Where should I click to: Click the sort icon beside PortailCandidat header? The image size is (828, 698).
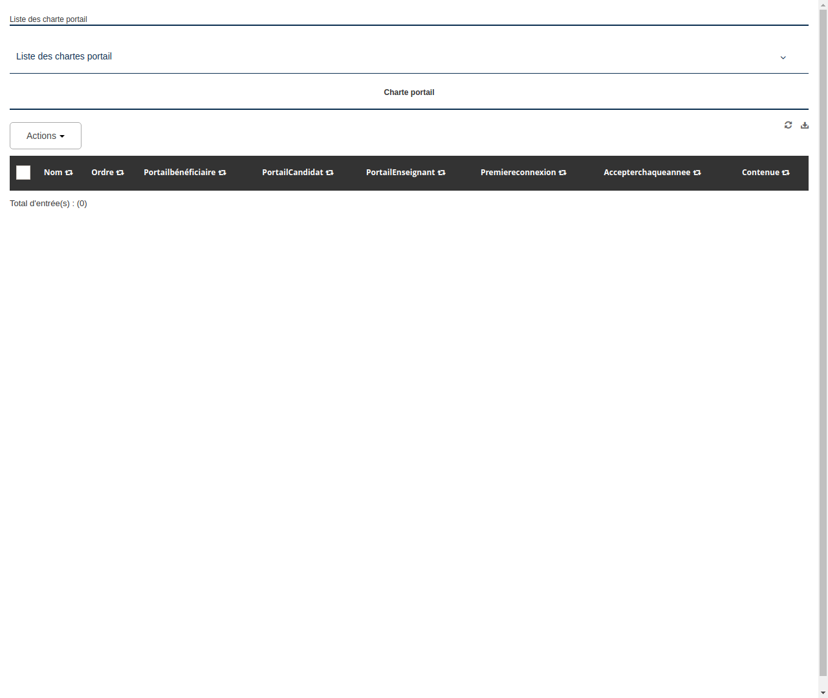(x=331, y=173)
